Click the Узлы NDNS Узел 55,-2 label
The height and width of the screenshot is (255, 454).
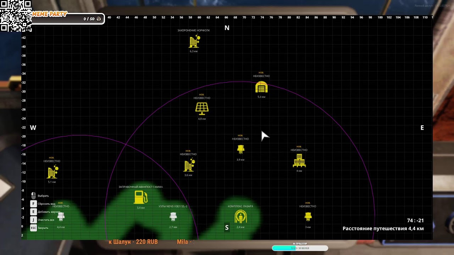[x=173, y=206]
